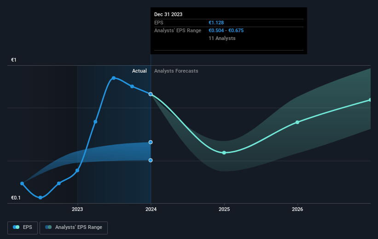
Task: Select the first EPS data point on the left
Action: coord(22,184)
